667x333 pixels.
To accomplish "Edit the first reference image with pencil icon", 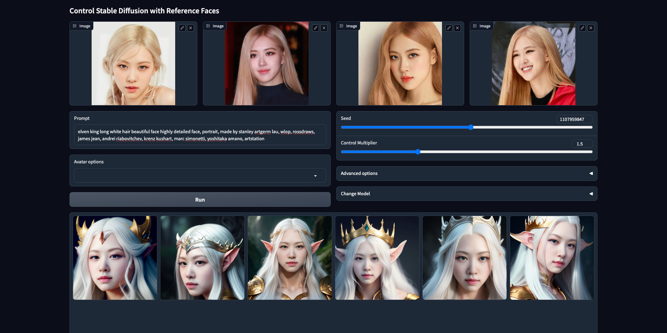I will coord(182,28).
